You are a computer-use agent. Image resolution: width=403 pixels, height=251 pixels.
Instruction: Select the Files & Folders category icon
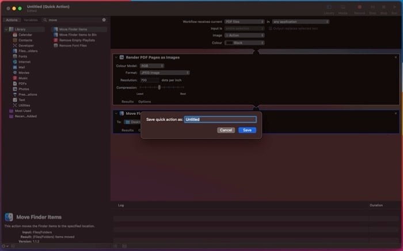click(x=15, y=51)
